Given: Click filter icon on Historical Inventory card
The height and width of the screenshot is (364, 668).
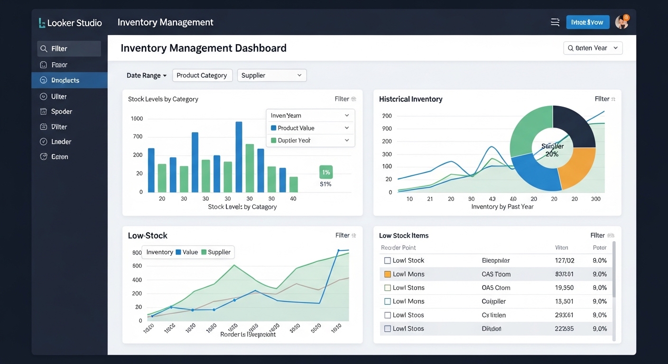Looking at the screenshot, I should (x=613, y=99).
